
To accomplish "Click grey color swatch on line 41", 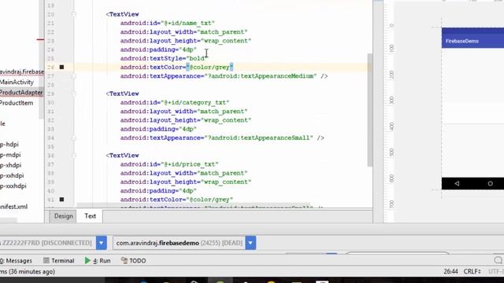I will (x=61, y=200).
